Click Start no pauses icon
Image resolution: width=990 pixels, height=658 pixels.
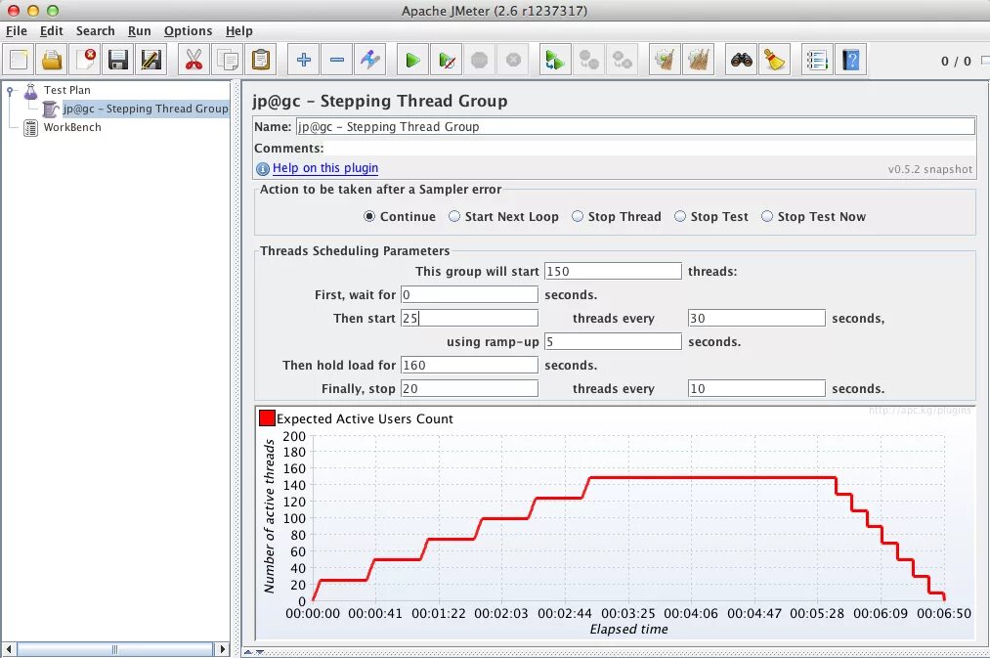[x=447, y=60]
